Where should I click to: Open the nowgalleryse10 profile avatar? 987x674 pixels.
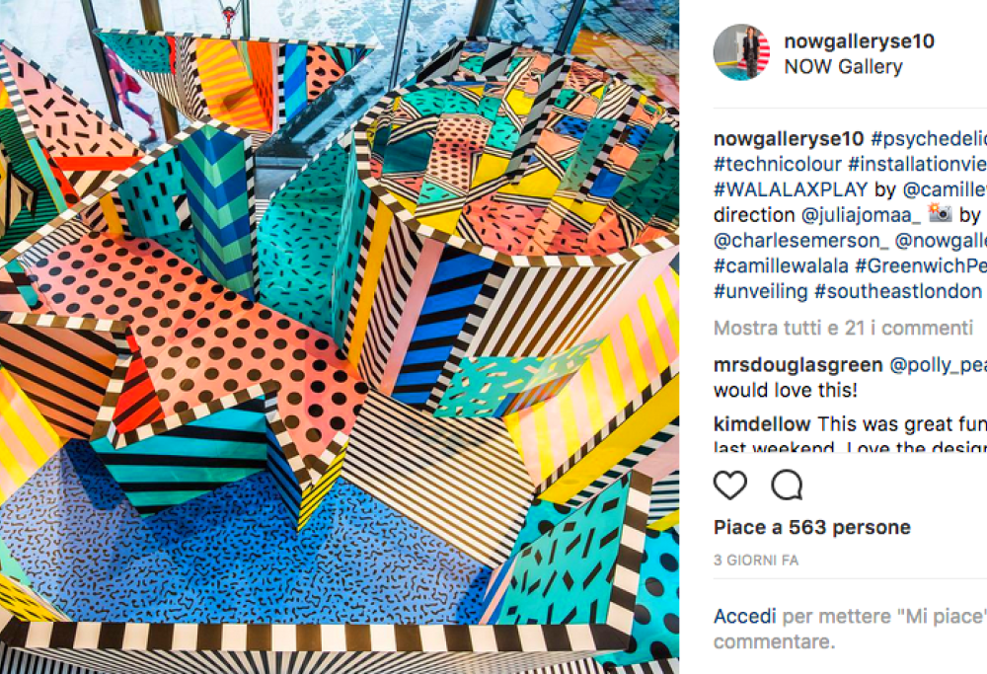coord(741,52)
